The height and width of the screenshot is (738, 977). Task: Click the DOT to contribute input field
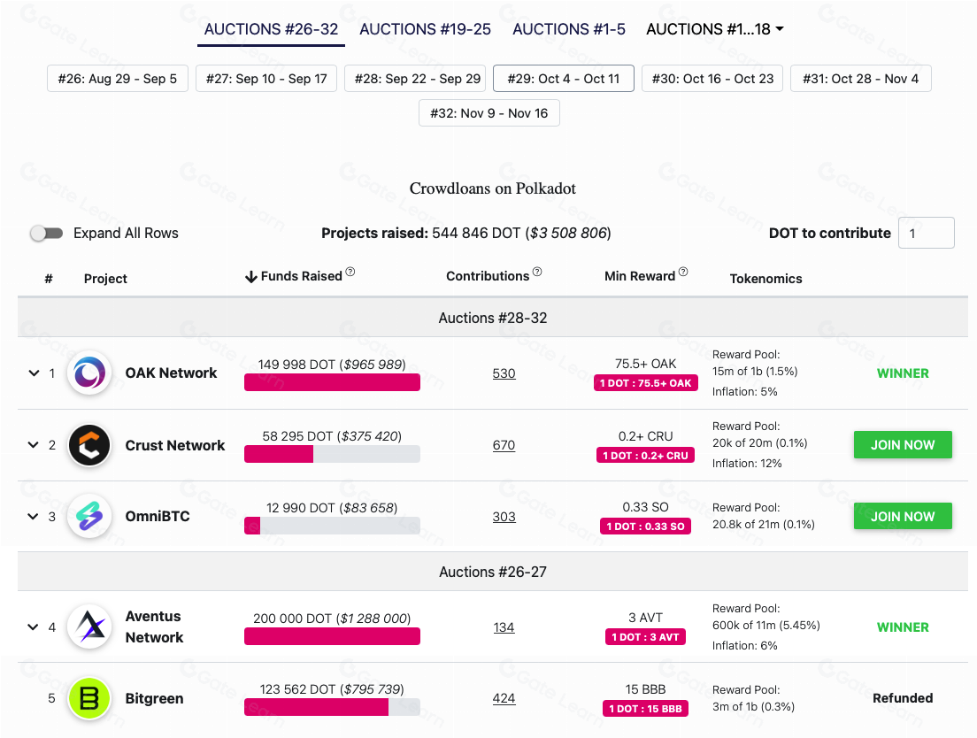(x=926, y=234)
